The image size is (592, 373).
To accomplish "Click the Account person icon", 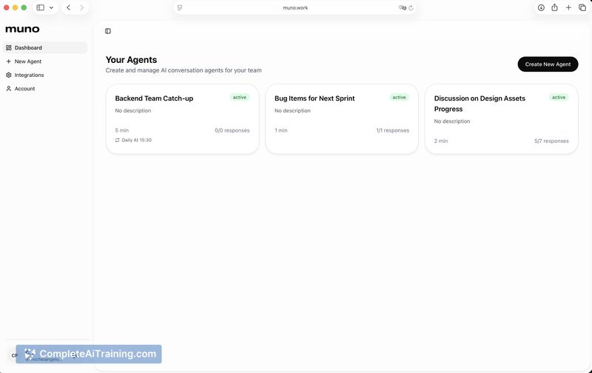I will click(9, 88).
